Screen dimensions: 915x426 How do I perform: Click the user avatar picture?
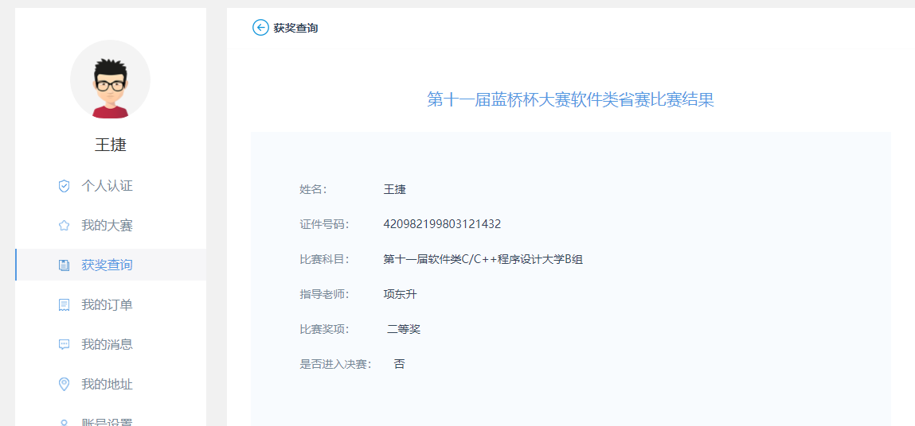coord(110,79)
